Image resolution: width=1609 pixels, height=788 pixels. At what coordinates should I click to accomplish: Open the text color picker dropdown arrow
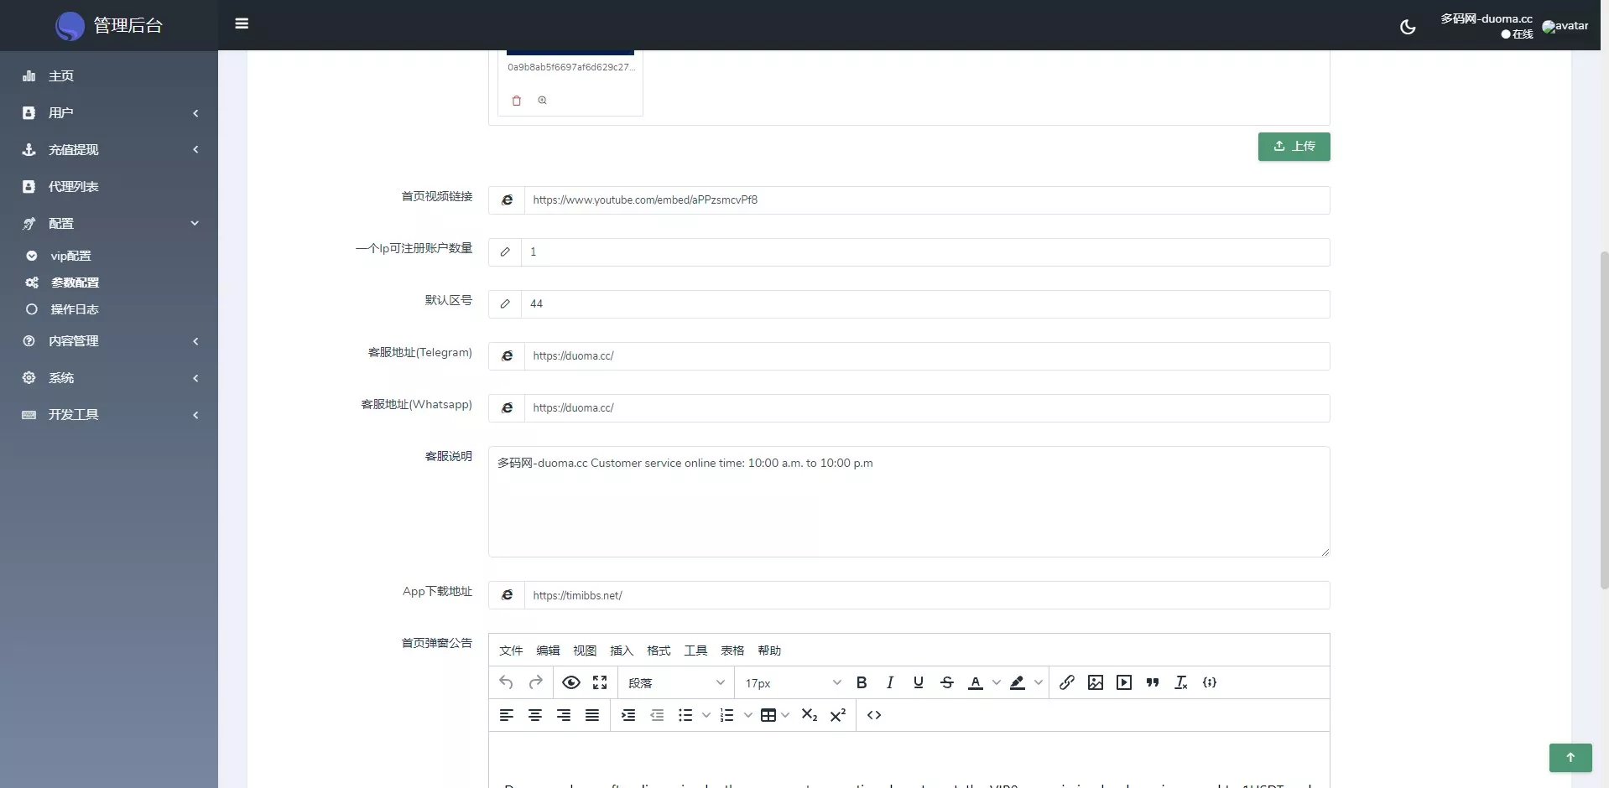tap(997, 682)
